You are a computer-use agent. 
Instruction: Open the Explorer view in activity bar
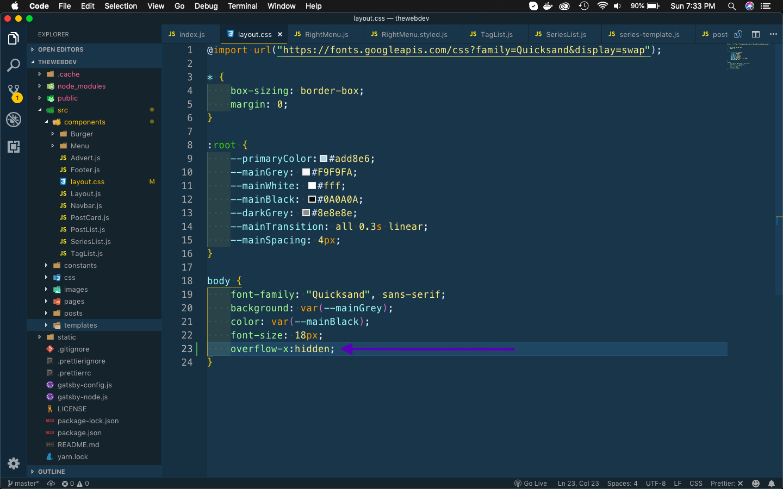pyautogui.click(x=14, y=39)
